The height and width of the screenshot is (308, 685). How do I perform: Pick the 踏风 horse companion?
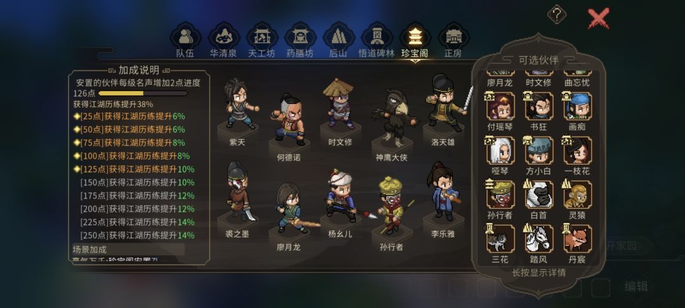(x=538, y=239)
